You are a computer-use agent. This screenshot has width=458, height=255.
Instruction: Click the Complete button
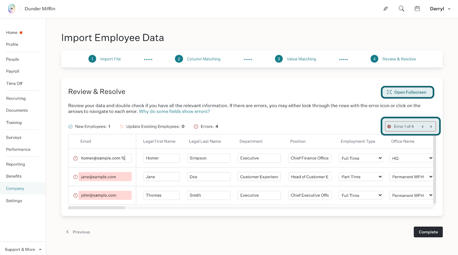[x=428, y=232]
